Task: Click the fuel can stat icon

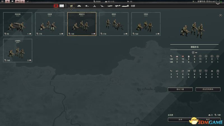Action: [x=188, y=57]
